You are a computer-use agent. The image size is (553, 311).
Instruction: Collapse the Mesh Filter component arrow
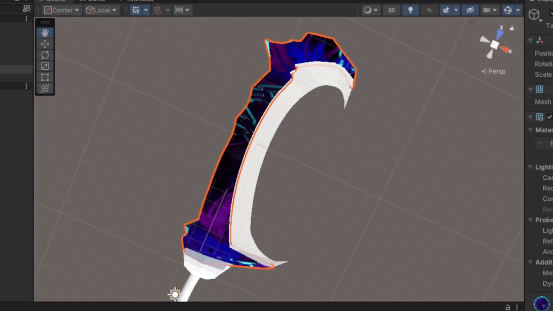coord(530,90)
